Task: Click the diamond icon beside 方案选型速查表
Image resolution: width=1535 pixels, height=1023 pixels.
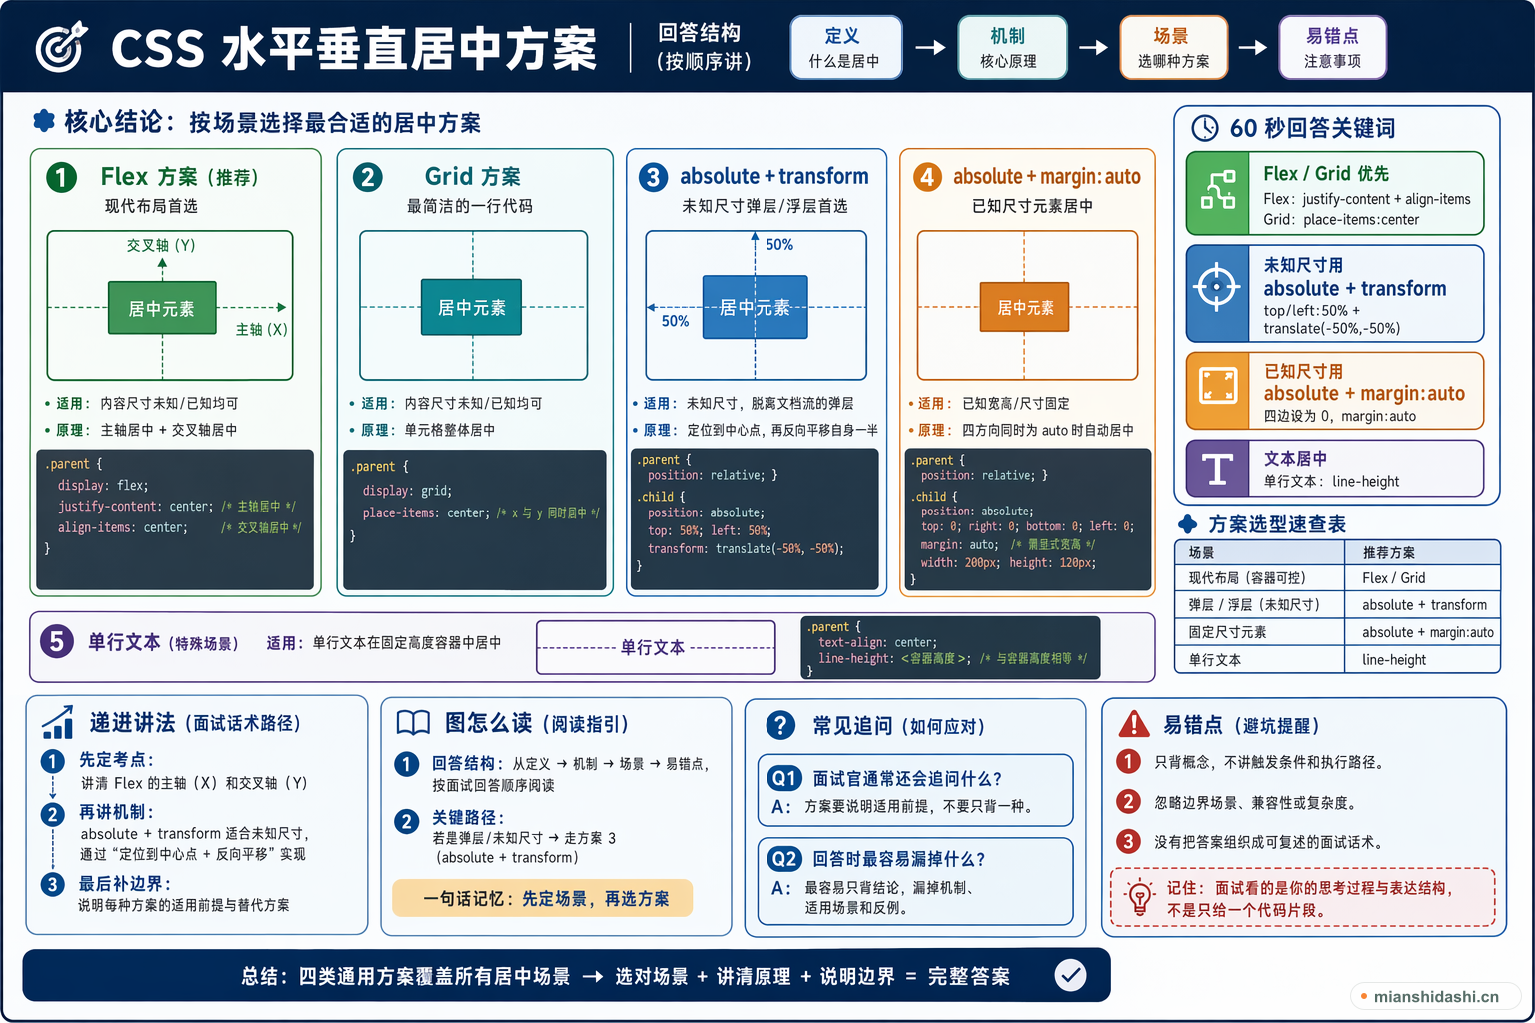Action: [1188, 524]
